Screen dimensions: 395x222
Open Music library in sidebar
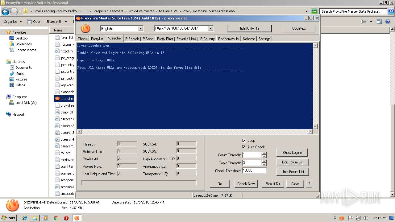coord(19,73)
